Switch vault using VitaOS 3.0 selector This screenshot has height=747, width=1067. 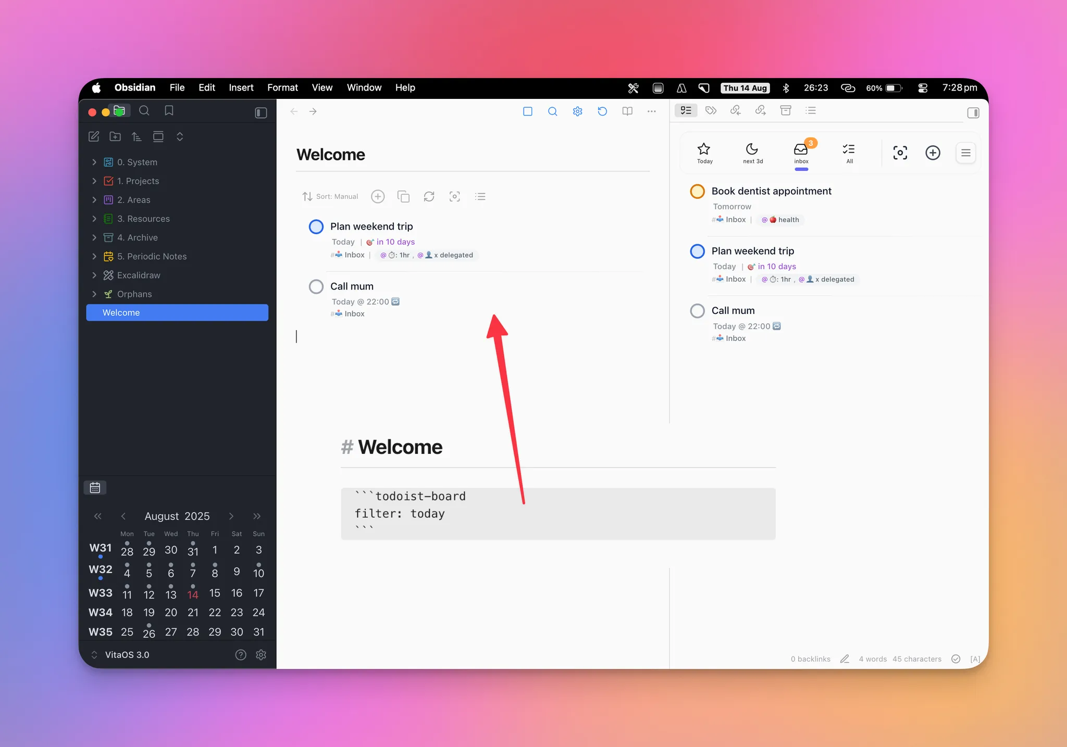(x=121, y=655)
